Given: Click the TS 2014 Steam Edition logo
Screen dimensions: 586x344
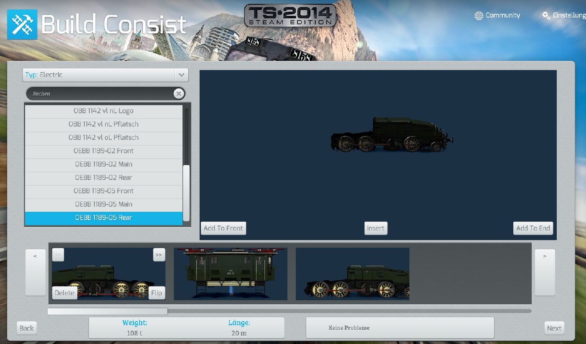Looking at the screenshot, I should 290,15.
